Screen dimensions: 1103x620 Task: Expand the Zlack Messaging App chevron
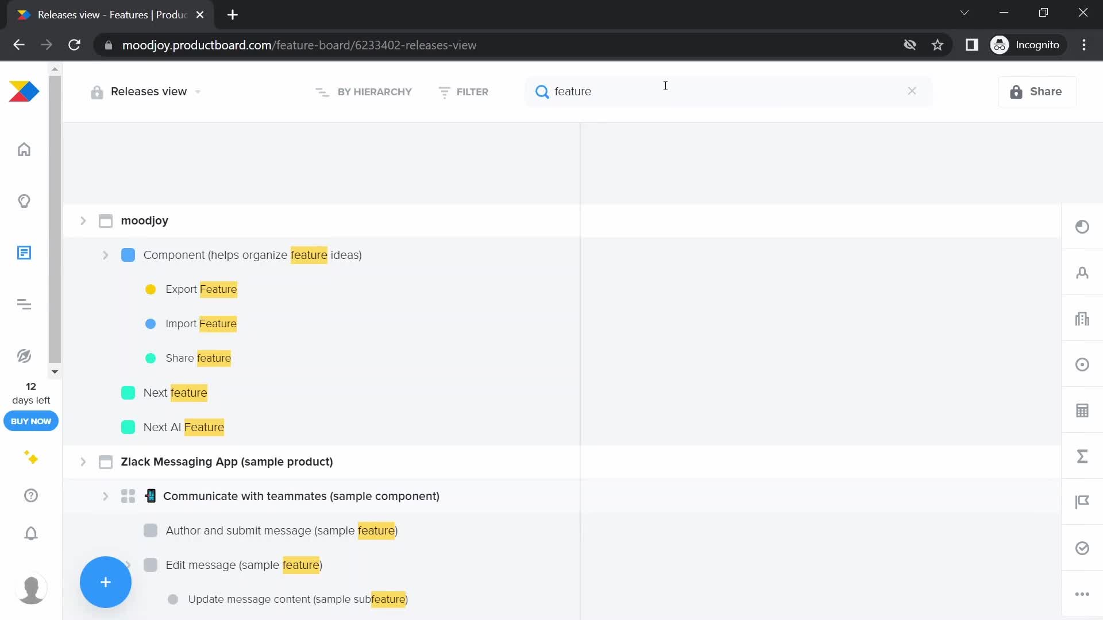[83, 462]
